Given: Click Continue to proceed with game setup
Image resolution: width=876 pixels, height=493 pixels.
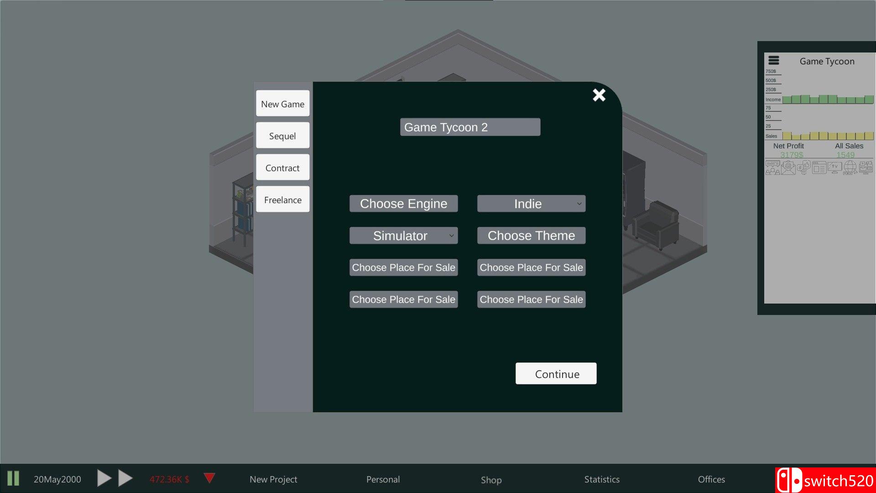Looking at the screenshot, I should tap(556, 374).
